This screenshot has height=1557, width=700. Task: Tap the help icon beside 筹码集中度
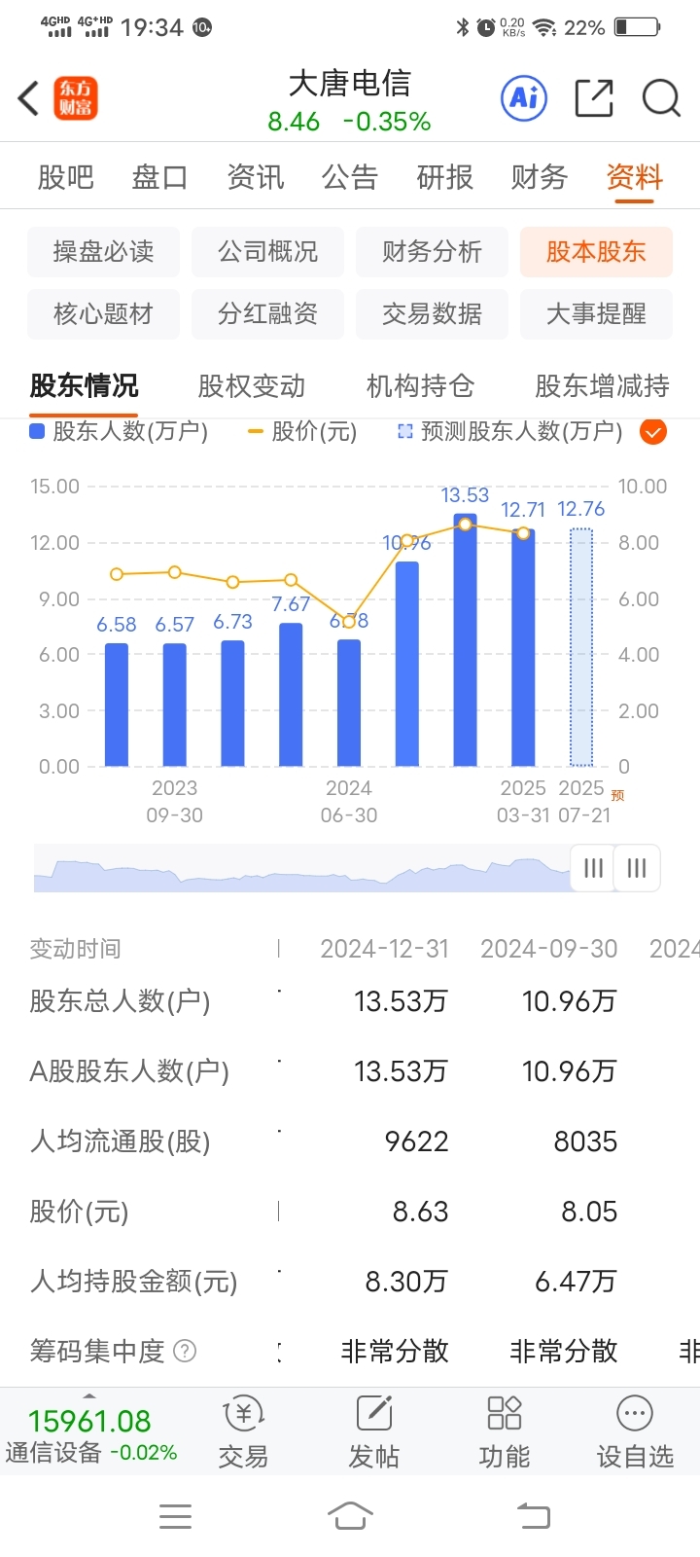185,1351
